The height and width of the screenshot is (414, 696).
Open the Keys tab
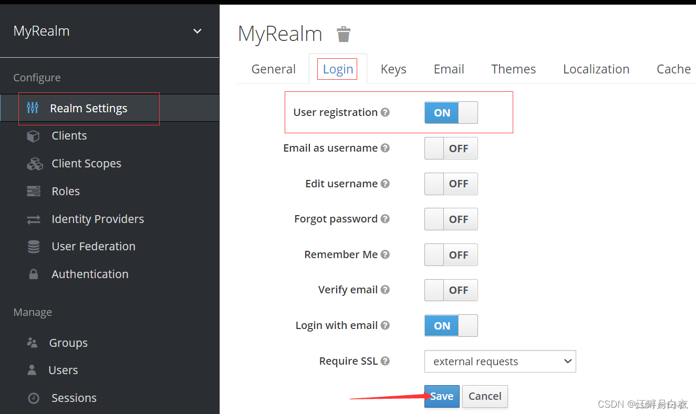coord(393,69)
